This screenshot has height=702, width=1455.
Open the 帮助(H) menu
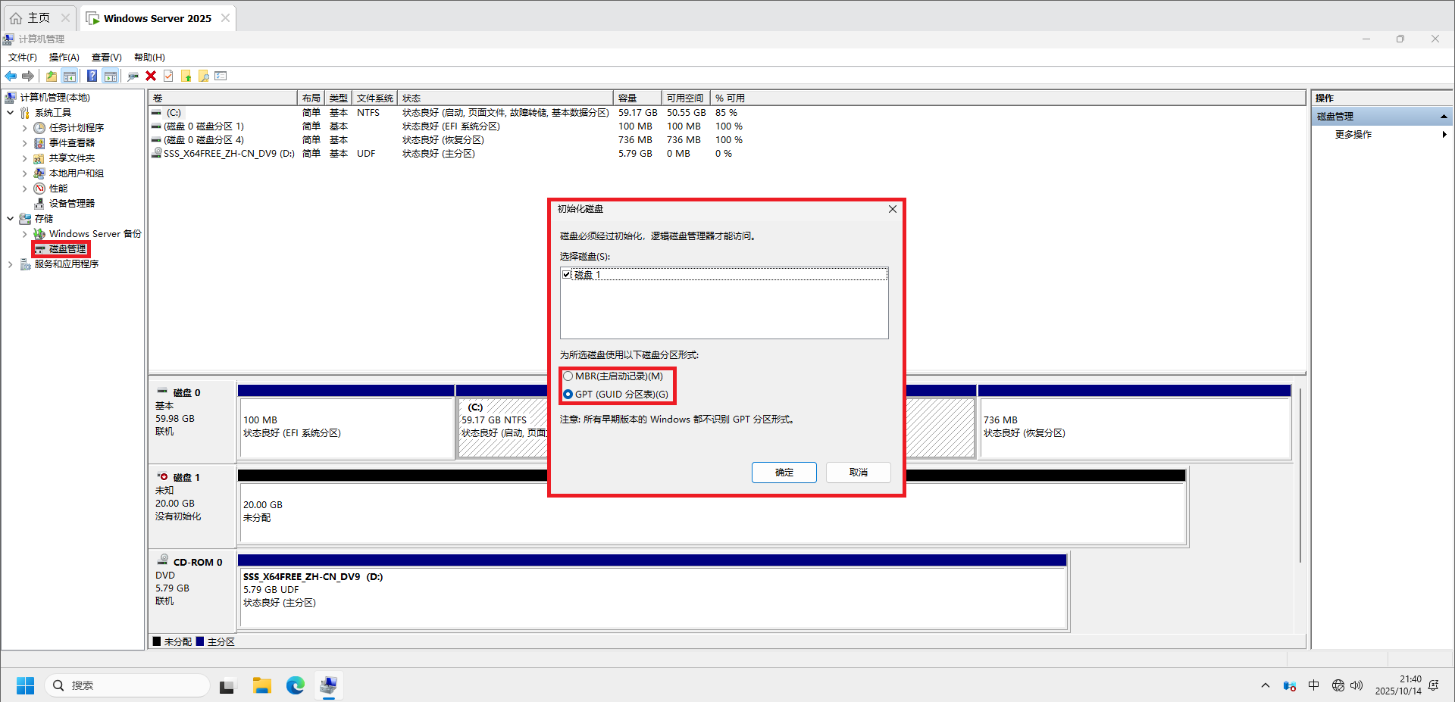(x=149, y=58)
